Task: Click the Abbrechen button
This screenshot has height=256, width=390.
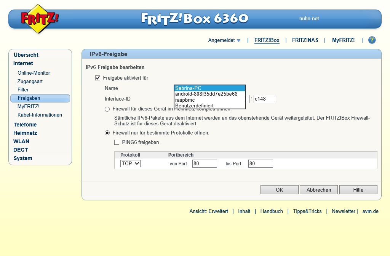Action: [x=319, y=190]
